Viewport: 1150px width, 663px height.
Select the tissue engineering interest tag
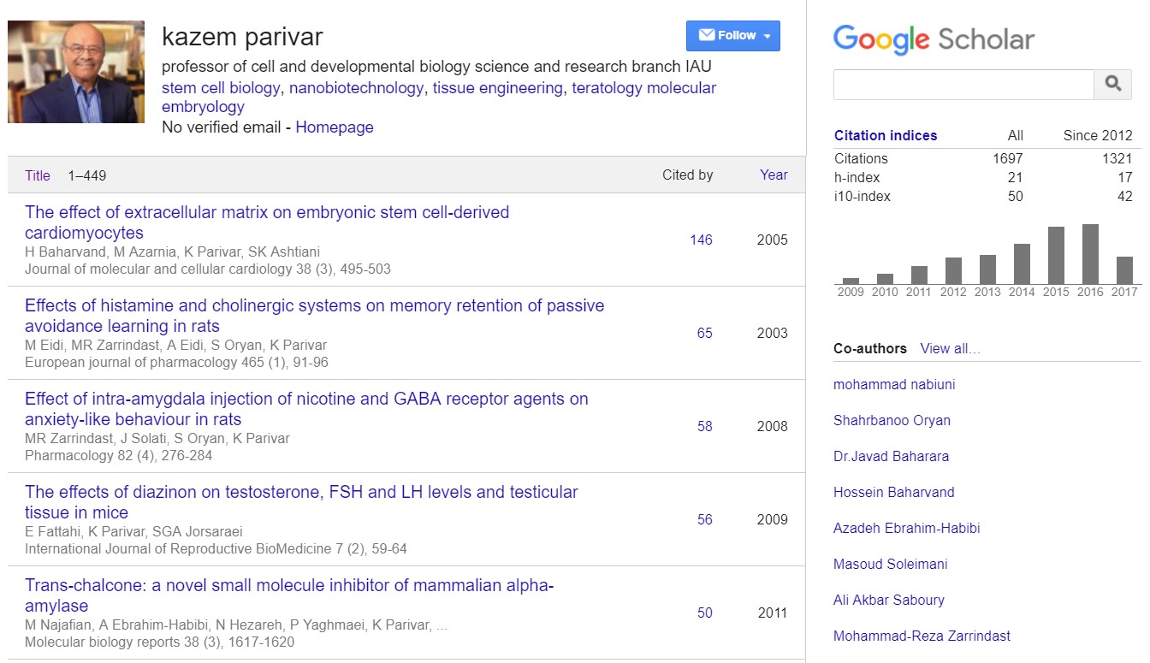(498, 88)
